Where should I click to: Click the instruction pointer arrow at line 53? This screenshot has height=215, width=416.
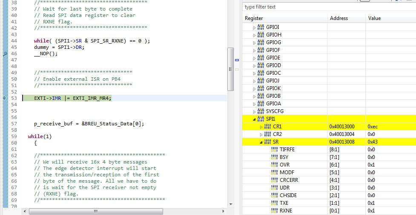(5, 98)
